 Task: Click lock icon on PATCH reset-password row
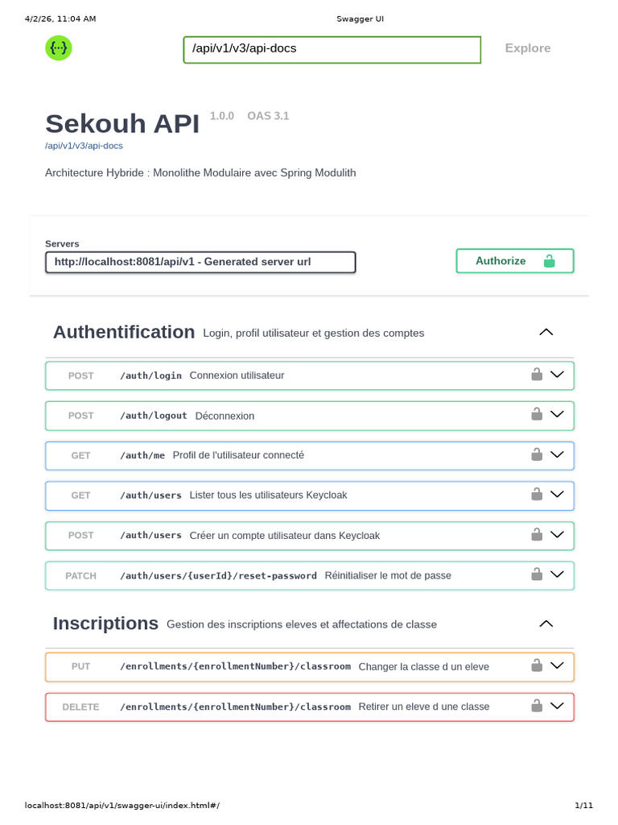(537, 574)
